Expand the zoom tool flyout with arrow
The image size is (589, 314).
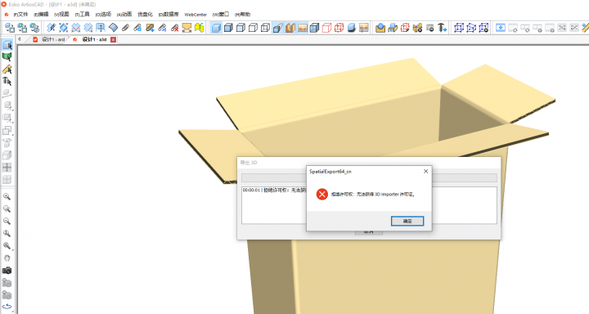7,246
